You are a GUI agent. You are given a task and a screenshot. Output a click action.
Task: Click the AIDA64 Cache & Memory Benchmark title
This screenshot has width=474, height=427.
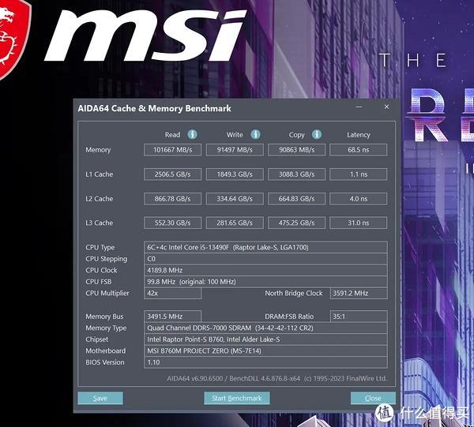pyautogui.click(x=154, y=108)
